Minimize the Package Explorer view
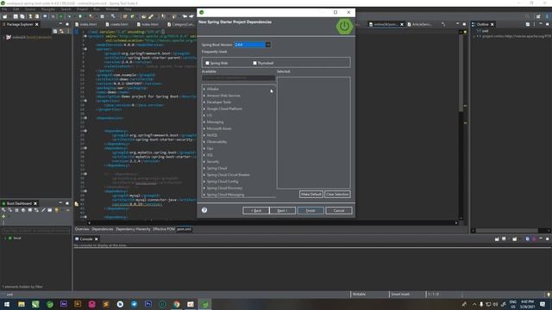 click(x=60, y=24)
